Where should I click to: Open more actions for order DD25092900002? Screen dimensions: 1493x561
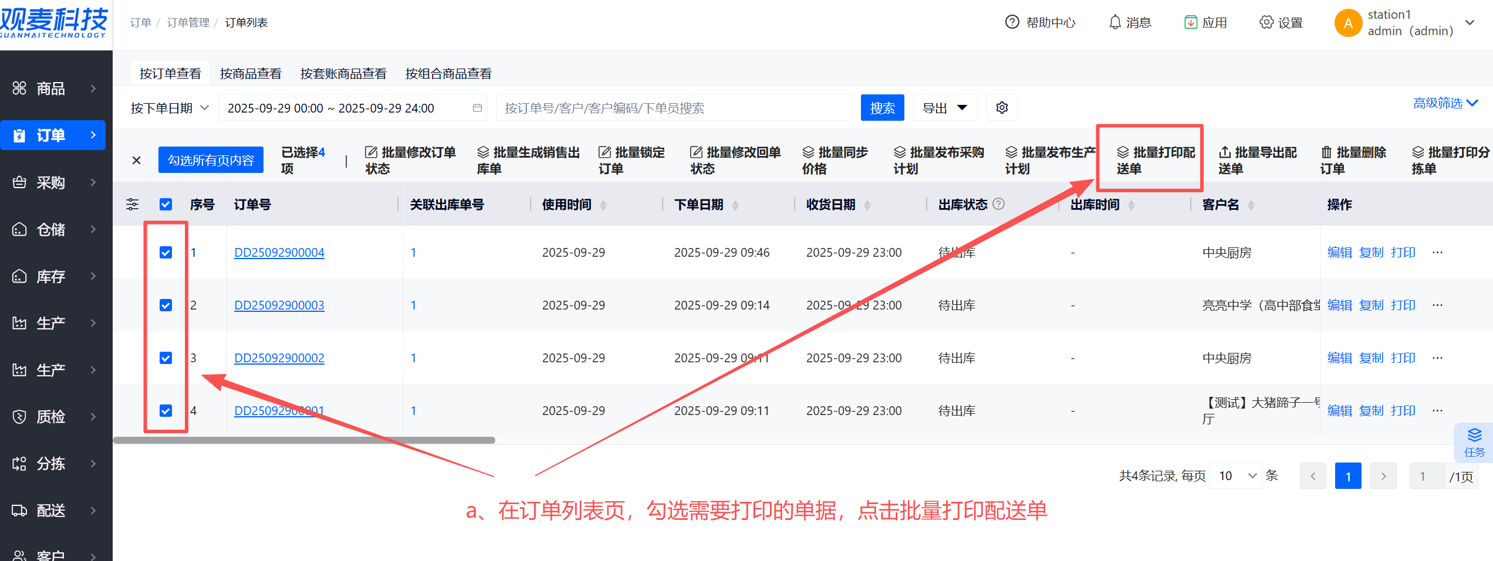pos(1437,358)
